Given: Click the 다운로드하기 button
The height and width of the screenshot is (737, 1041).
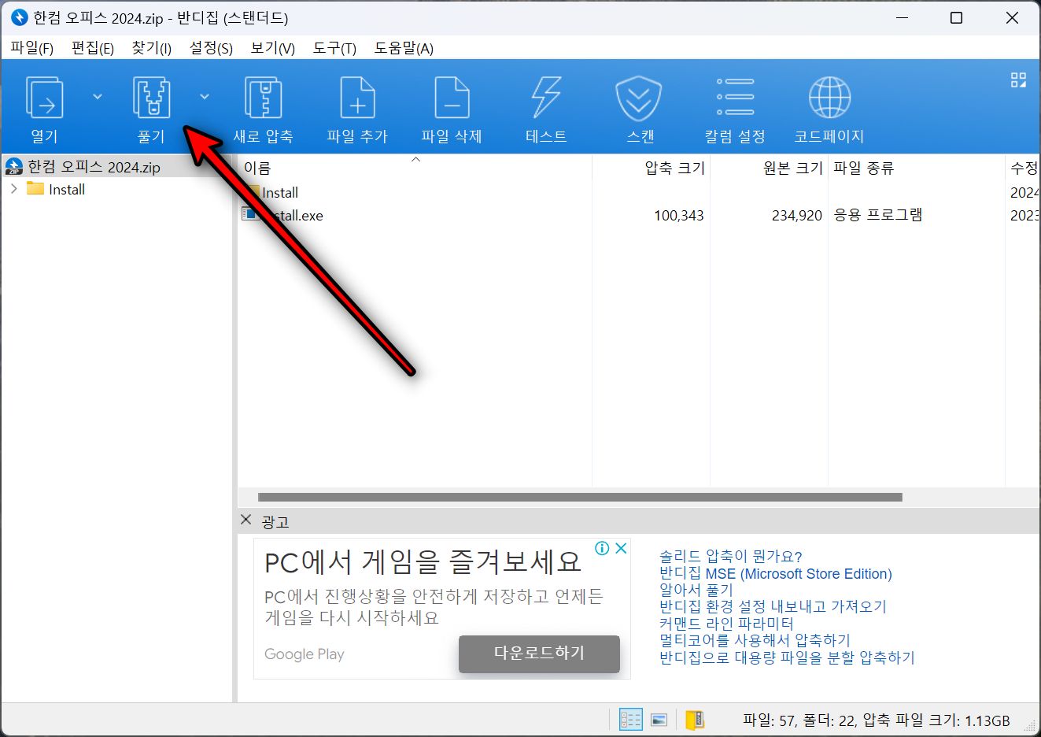Looking at the screenshot, I should coord(539,653).
